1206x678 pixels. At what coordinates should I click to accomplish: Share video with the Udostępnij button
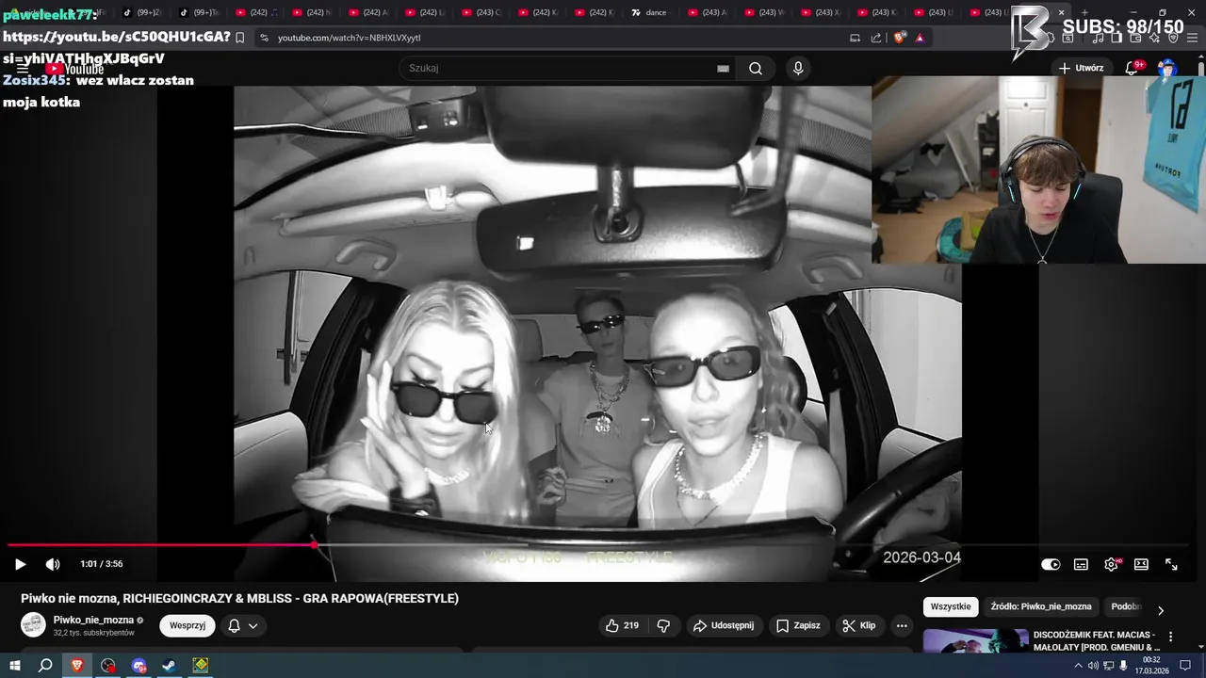(723, 625)
